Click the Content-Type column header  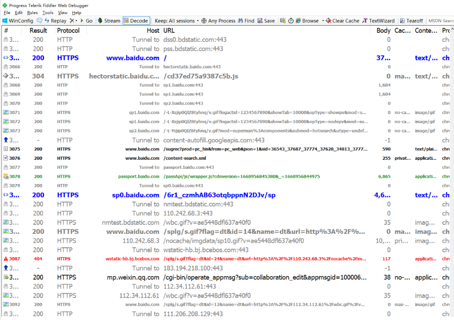pos(426,30)
